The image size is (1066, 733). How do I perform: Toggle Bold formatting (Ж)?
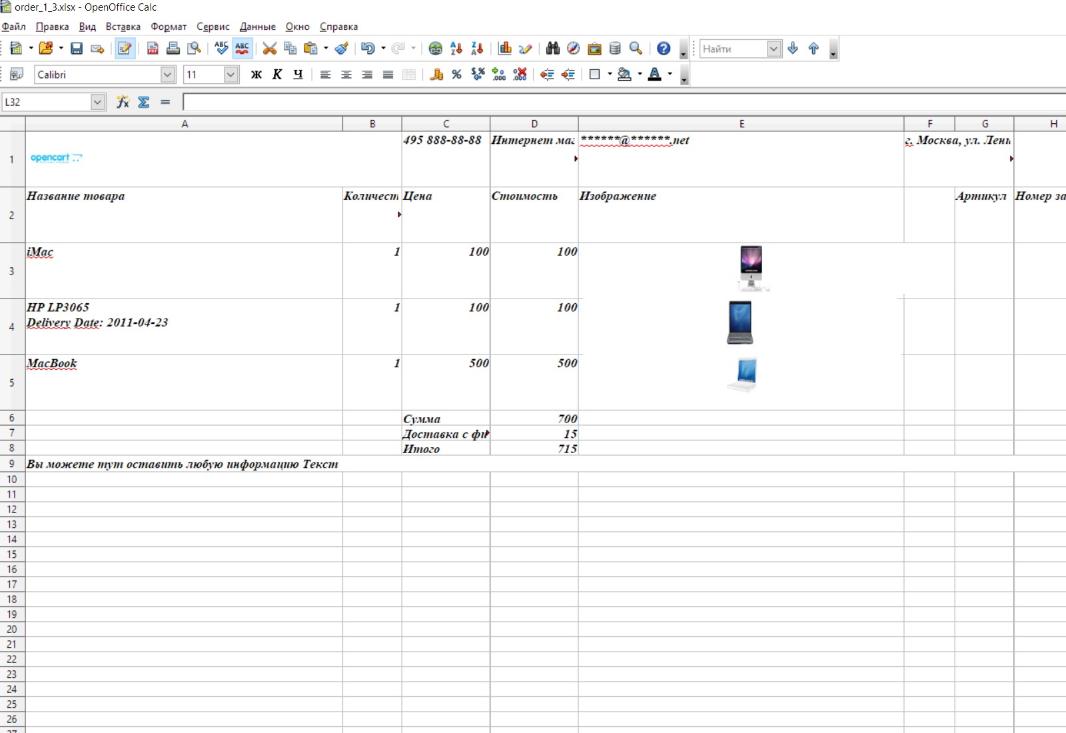(257, 75)
